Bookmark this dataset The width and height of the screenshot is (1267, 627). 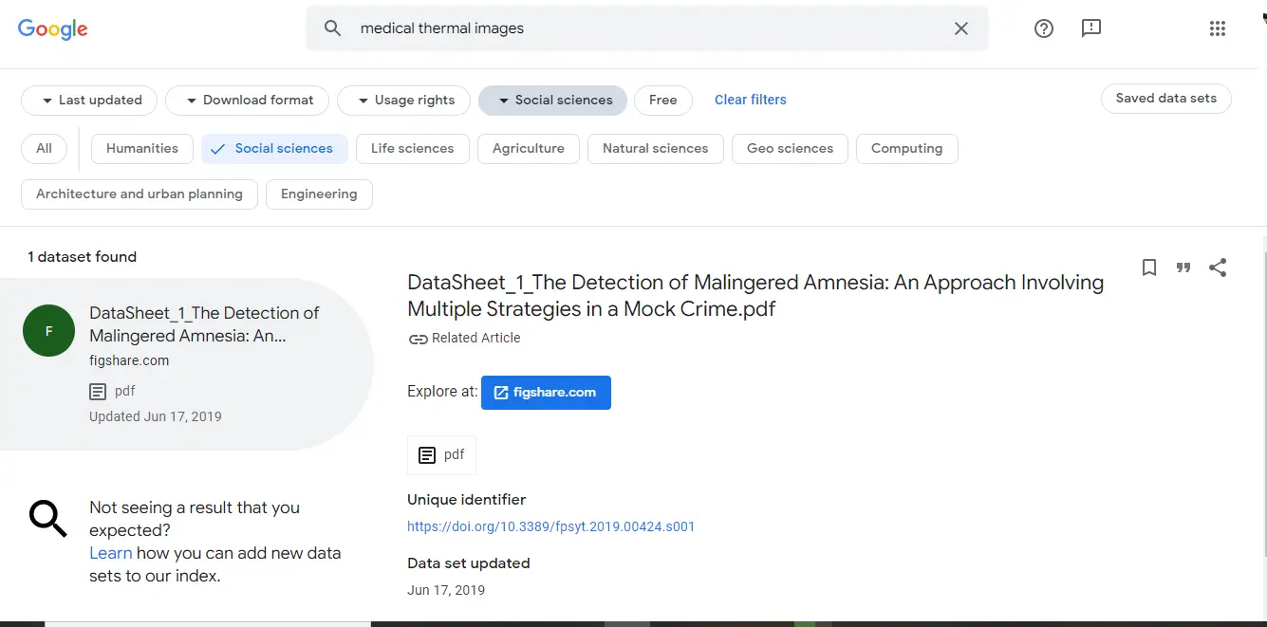pos(1148,267)
